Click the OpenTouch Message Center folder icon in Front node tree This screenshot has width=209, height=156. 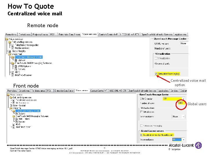coord(14,111)
